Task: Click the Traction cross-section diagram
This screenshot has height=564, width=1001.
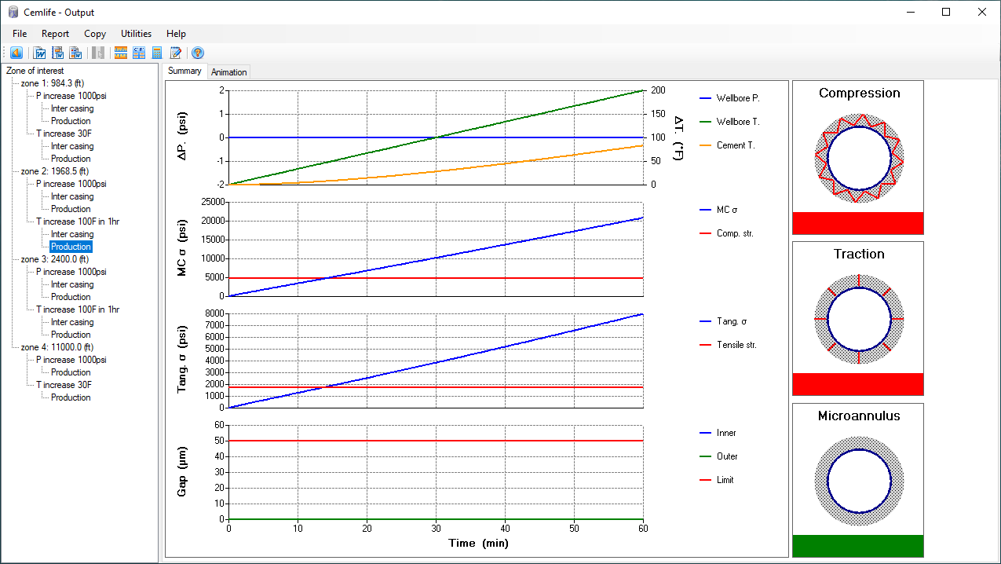Action: coord(859,319)
